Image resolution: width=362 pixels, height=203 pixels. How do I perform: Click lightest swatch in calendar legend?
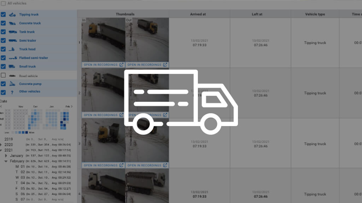[13, 133]
